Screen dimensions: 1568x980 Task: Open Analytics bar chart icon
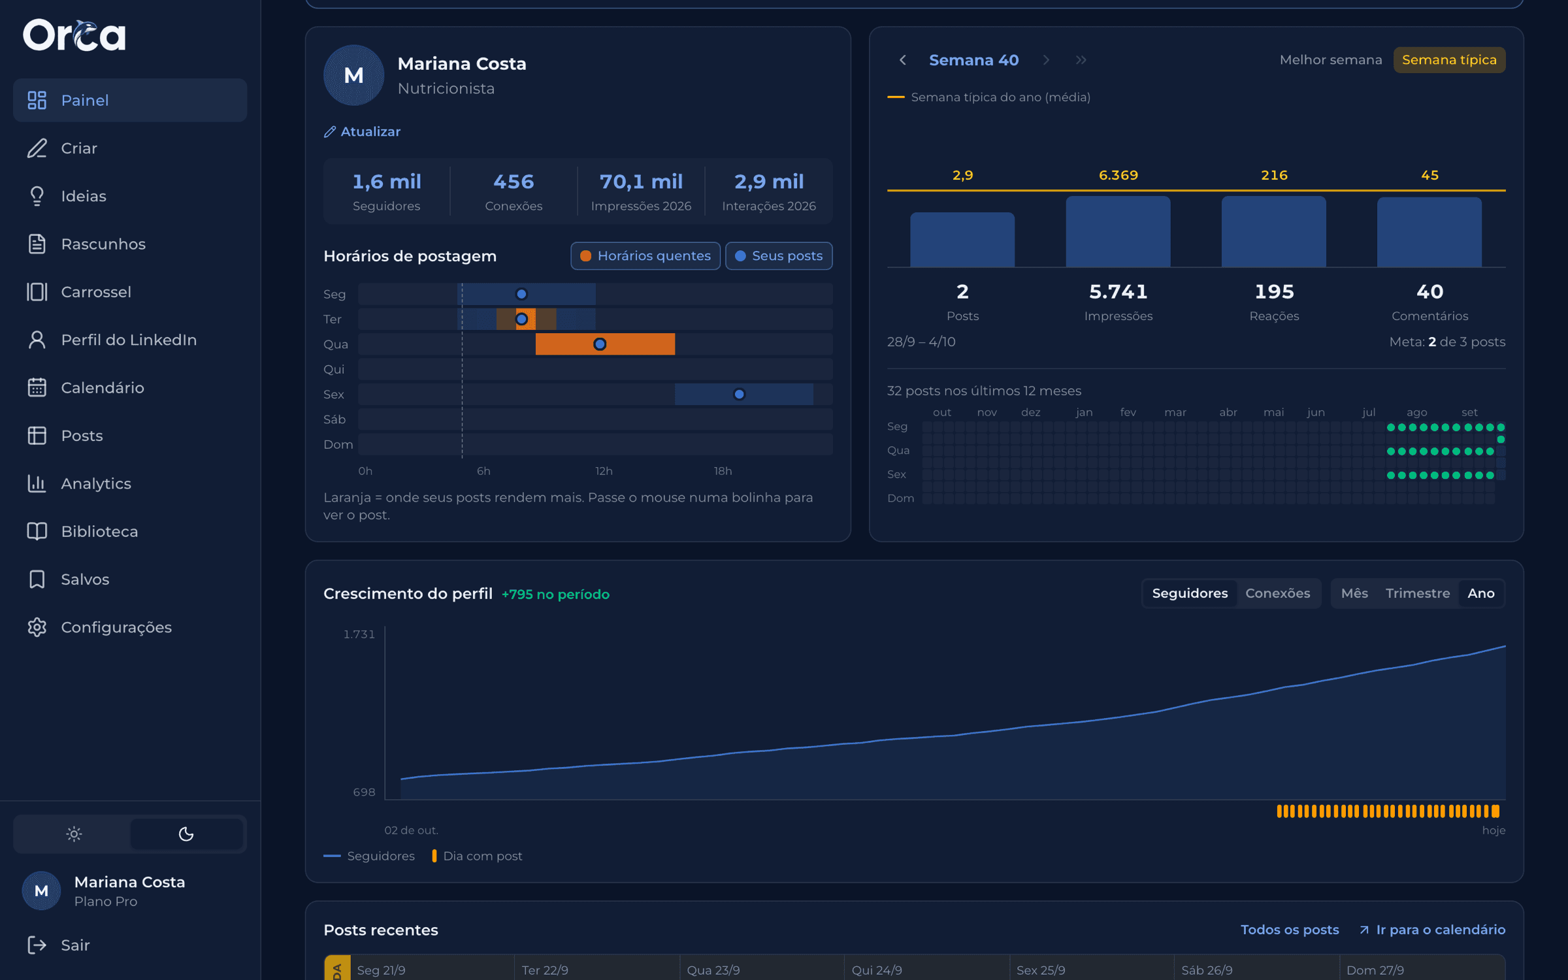[x=37, y=483]
